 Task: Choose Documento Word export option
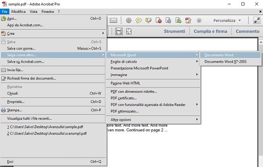(230, 55)
